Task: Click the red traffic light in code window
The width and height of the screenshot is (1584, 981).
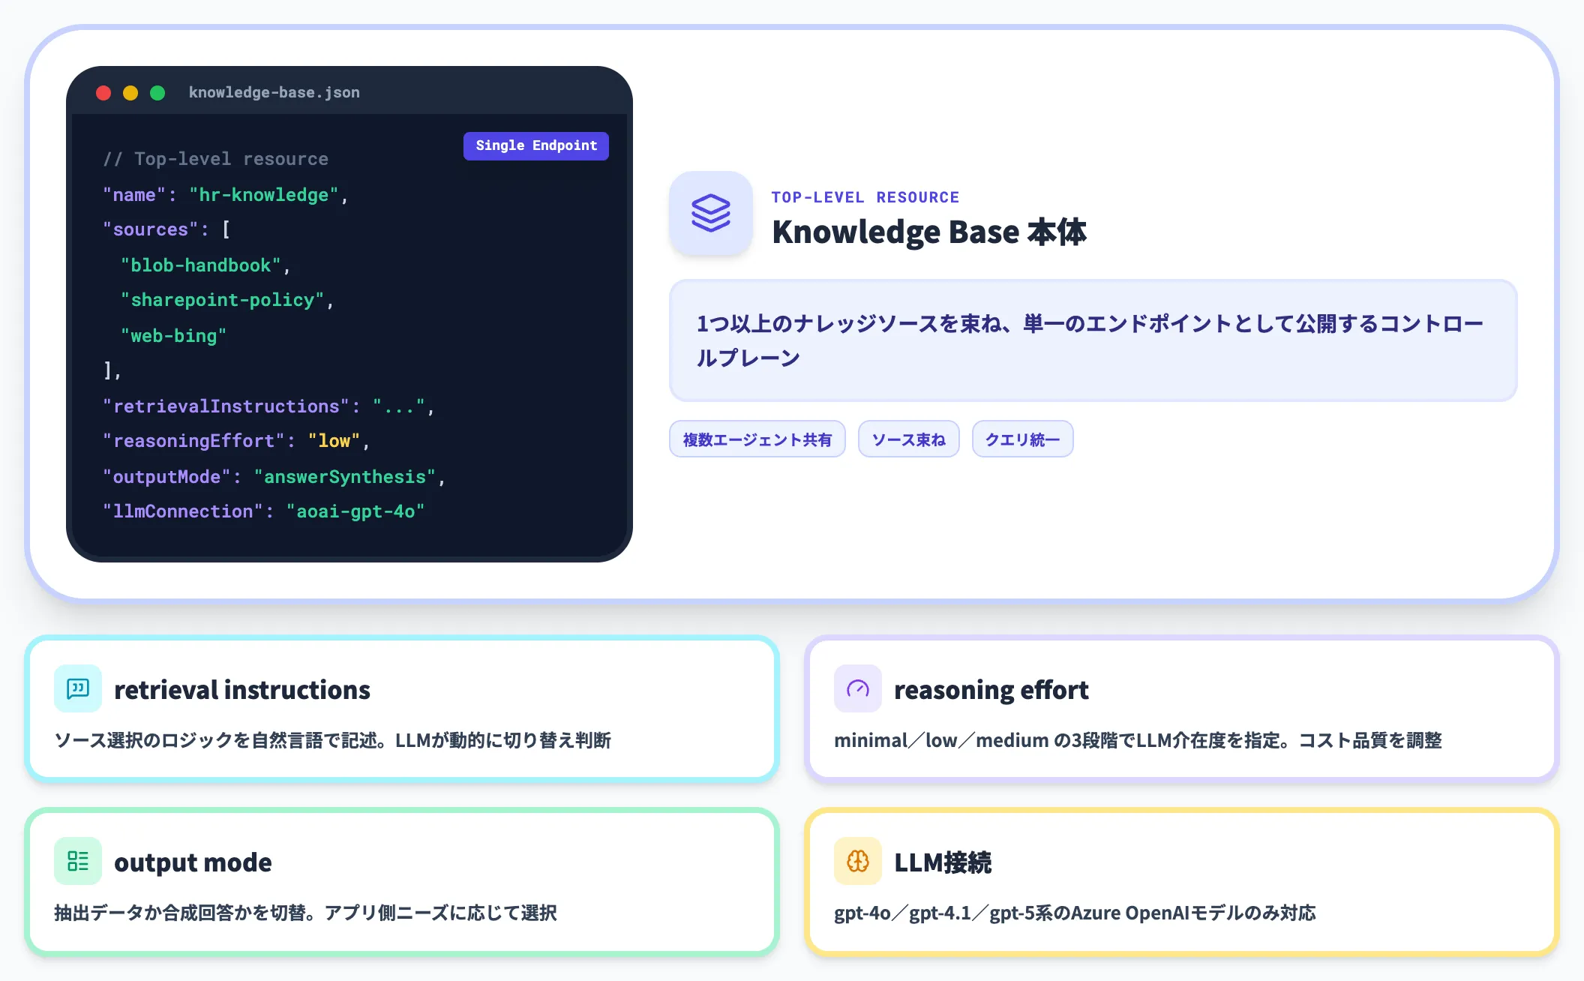Action: [103, 92]
